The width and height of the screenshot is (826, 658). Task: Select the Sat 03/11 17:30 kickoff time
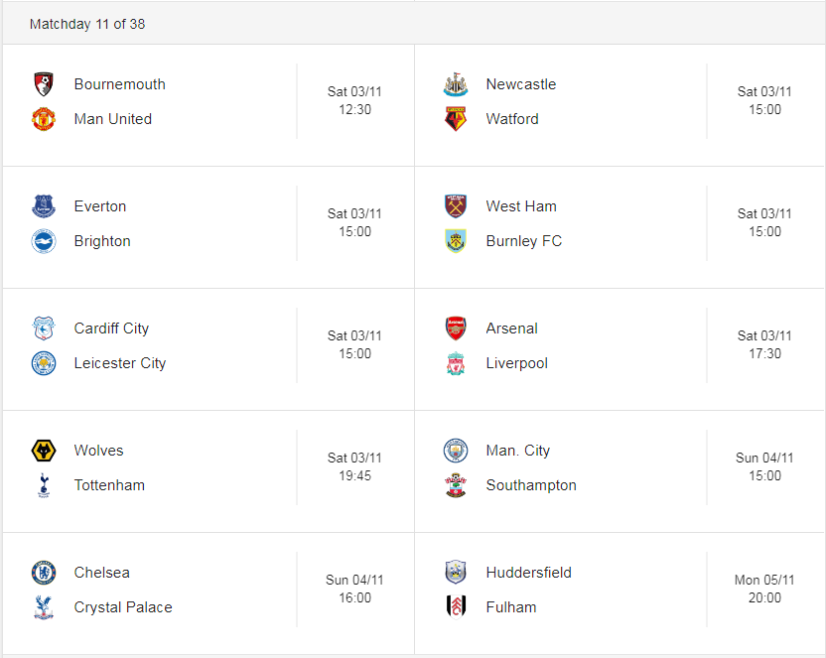(764, 344)
